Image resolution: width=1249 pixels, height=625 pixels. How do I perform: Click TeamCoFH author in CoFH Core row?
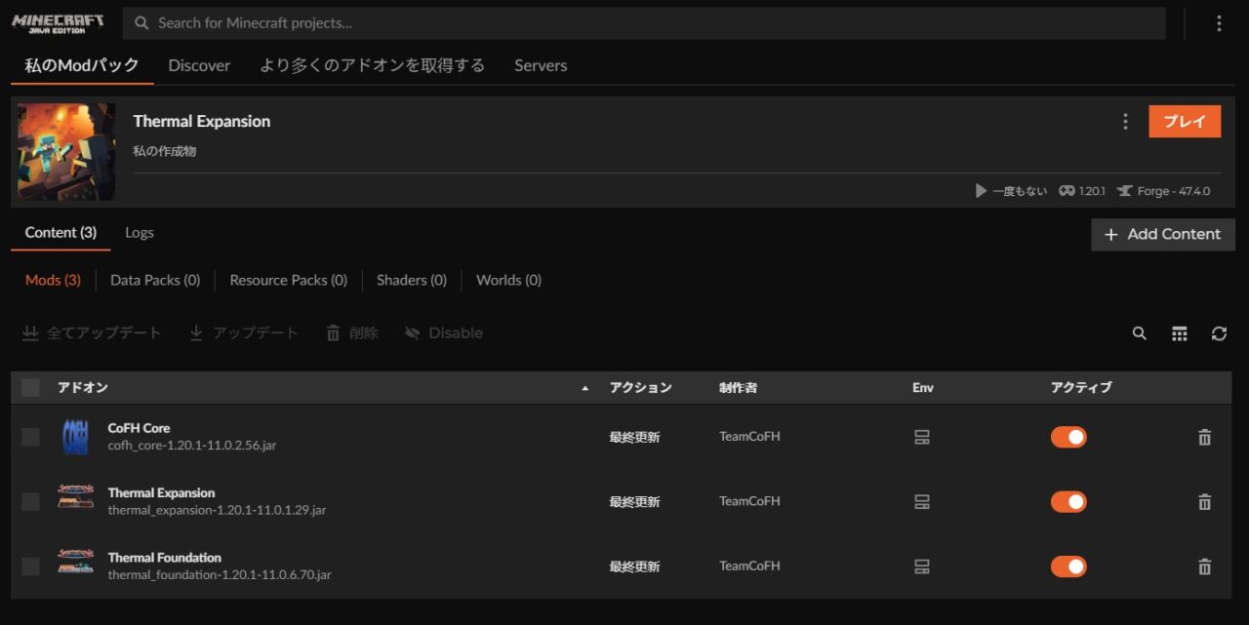point(749,437)
